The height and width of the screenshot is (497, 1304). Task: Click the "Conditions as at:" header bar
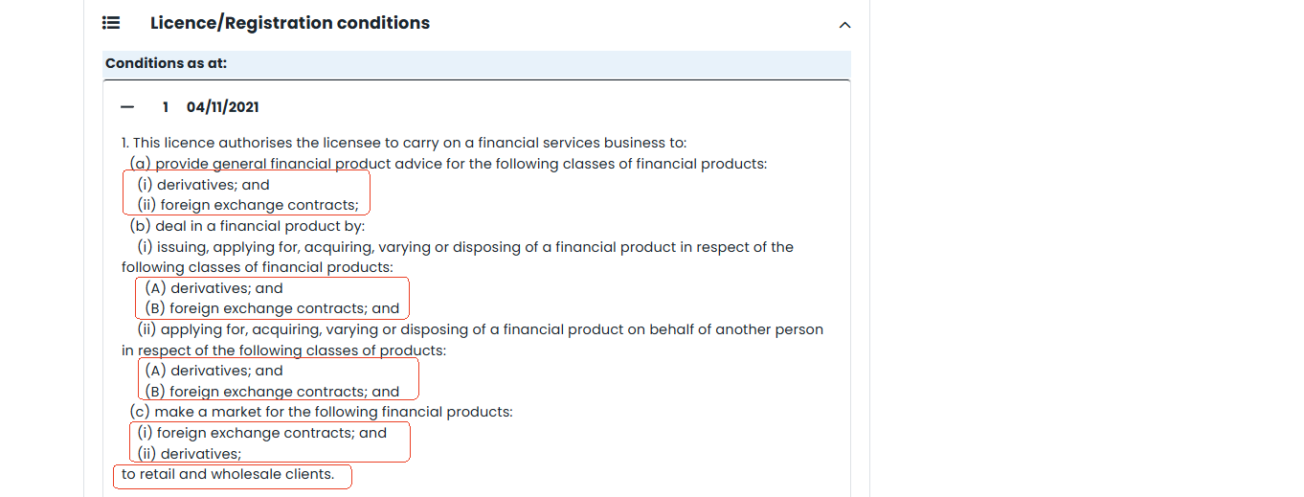tap(476, 64)
